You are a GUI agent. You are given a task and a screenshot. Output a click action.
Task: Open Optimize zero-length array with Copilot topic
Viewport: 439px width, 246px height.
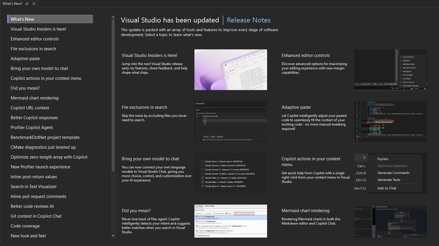(x=49, y=157)
